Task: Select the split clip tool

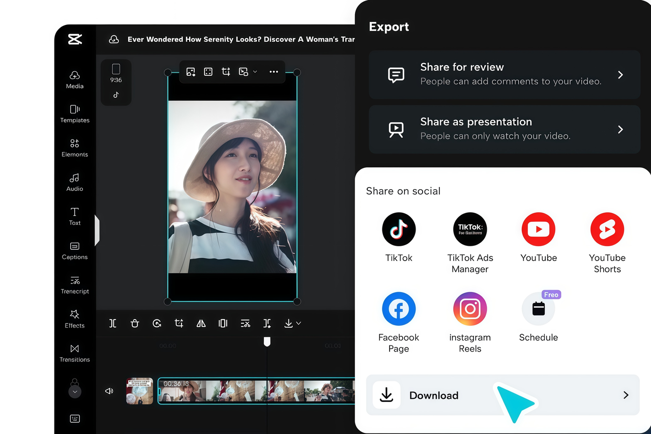Action: (113, 324)
